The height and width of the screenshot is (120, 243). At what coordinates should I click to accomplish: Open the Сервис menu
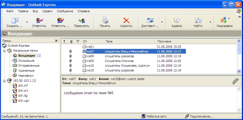click(48, 11)
